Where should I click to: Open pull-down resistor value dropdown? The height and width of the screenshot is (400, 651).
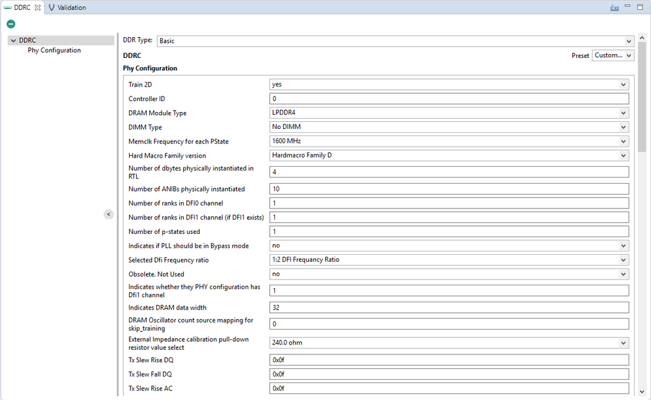(x=623, y=343)
